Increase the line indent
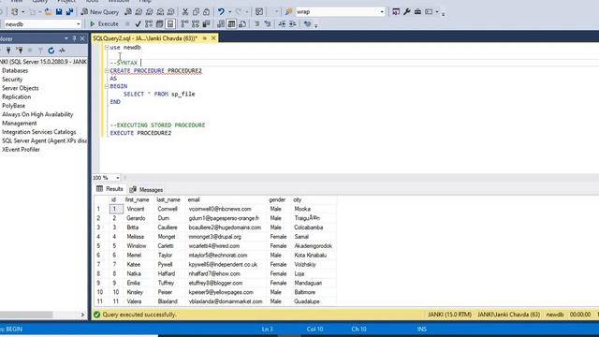This screenshot has width=599, height=337. pos(293,24)
